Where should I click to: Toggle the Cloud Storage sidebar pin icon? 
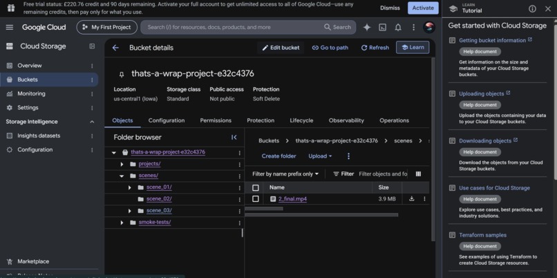(x=92, y=46)
